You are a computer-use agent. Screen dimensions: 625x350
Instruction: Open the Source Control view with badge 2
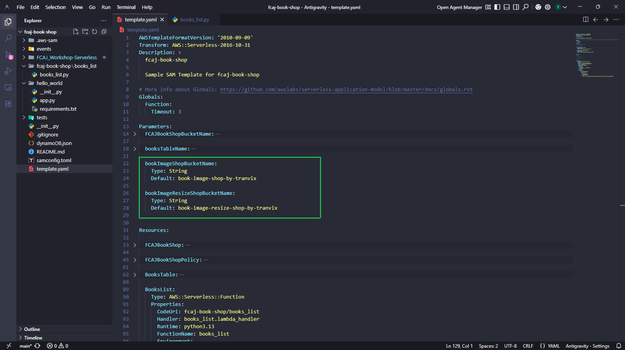coord(8,55)
